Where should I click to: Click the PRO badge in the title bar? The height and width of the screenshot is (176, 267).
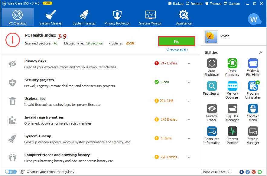point(47,3)
